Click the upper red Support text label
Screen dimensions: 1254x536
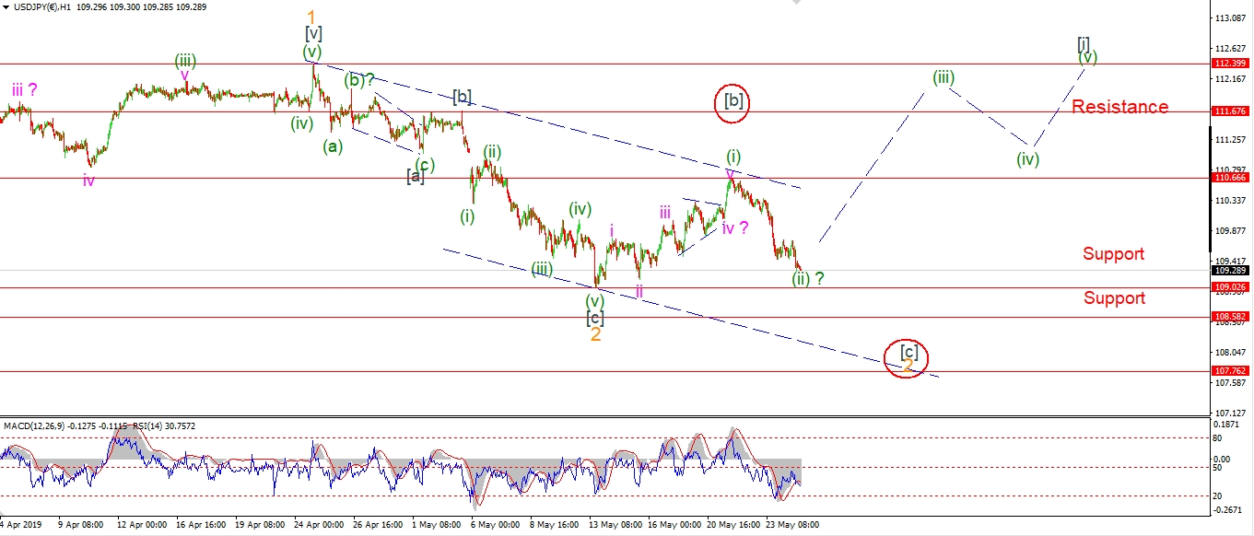click(x=1113, y=253)
